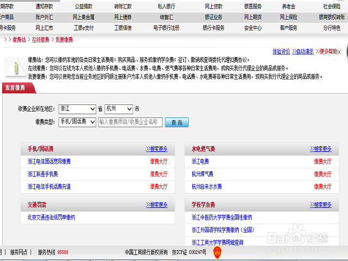Open the 更多帮助 link
This screenshot has height=261, width=348.
[326, 52]
